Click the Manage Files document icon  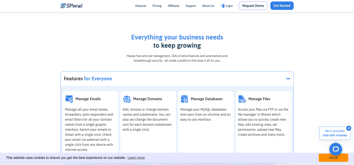tap(242, 99)
